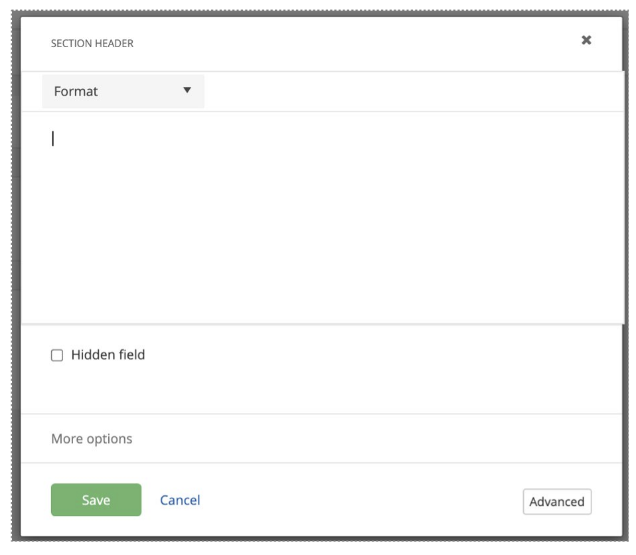
Task: Click the Advanced button
Action: click(x=556, y=502)
